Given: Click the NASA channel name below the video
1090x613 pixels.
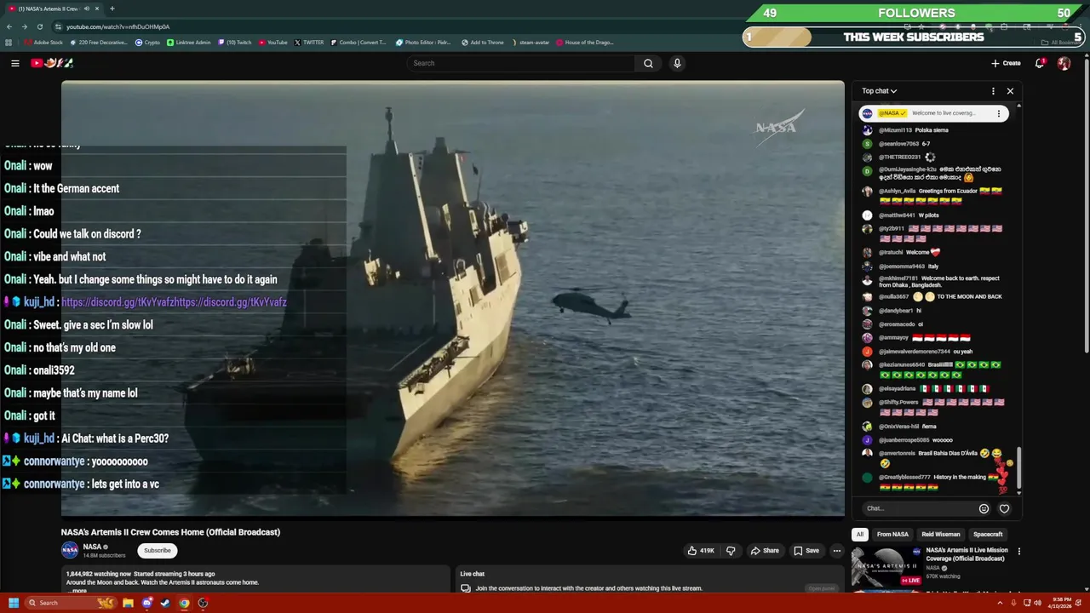Looking at the screenshot, I should tap(92, 547).
